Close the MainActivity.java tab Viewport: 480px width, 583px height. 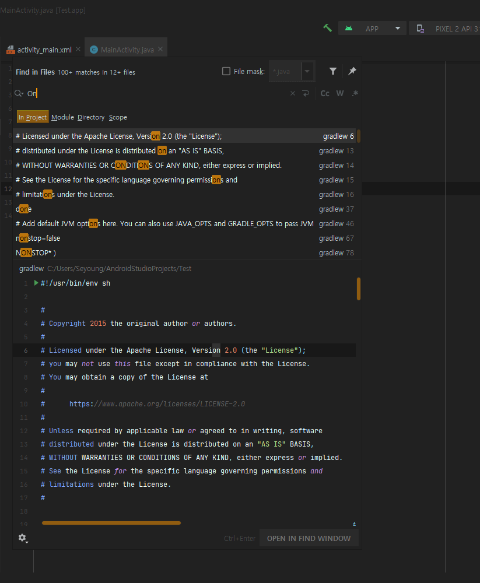pyautogui.click(x=160, y=49)
